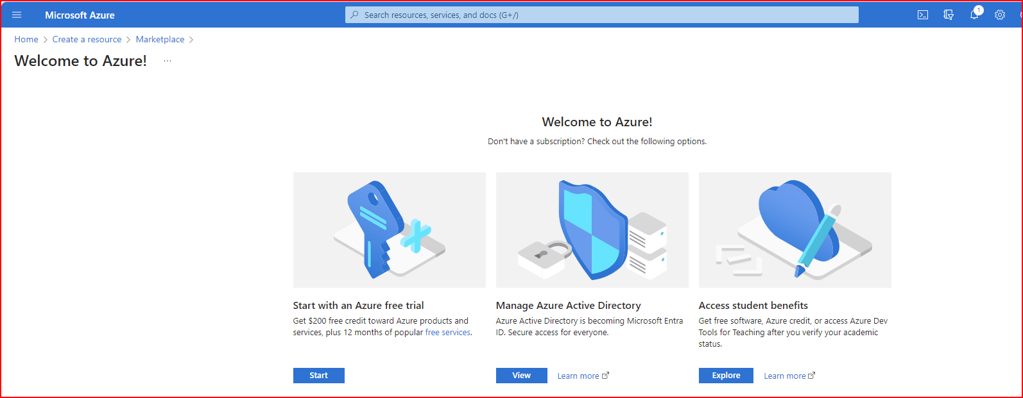
Task: Click the Manage Azure Active Directory heading
Action: pyautogui.click(x=568, y=306)
